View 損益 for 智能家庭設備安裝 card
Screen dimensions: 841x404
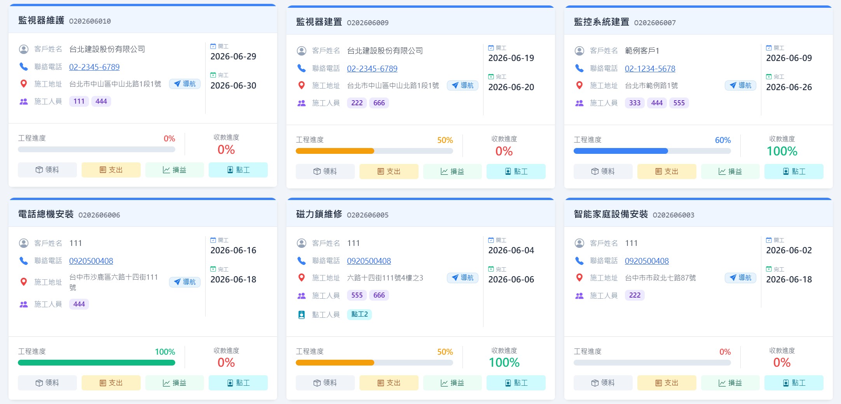(x=730, y=383)
